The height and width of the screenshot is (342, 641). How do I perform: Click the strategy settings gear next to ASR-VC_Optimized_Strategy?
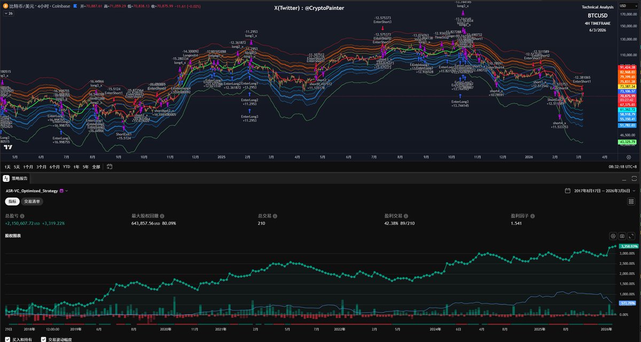click(61, 191)
